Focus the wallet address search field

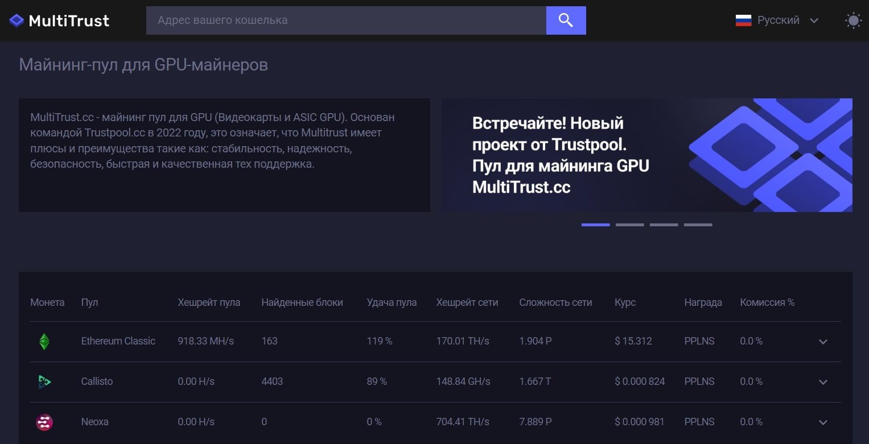point(346,20)
